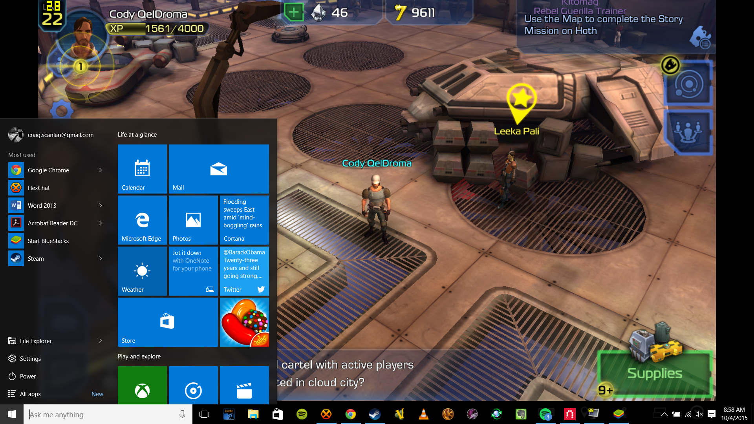This screenshot has width=754, height=424.
Task: Click the XP progress bar
Action: click(x=157, y=29)
